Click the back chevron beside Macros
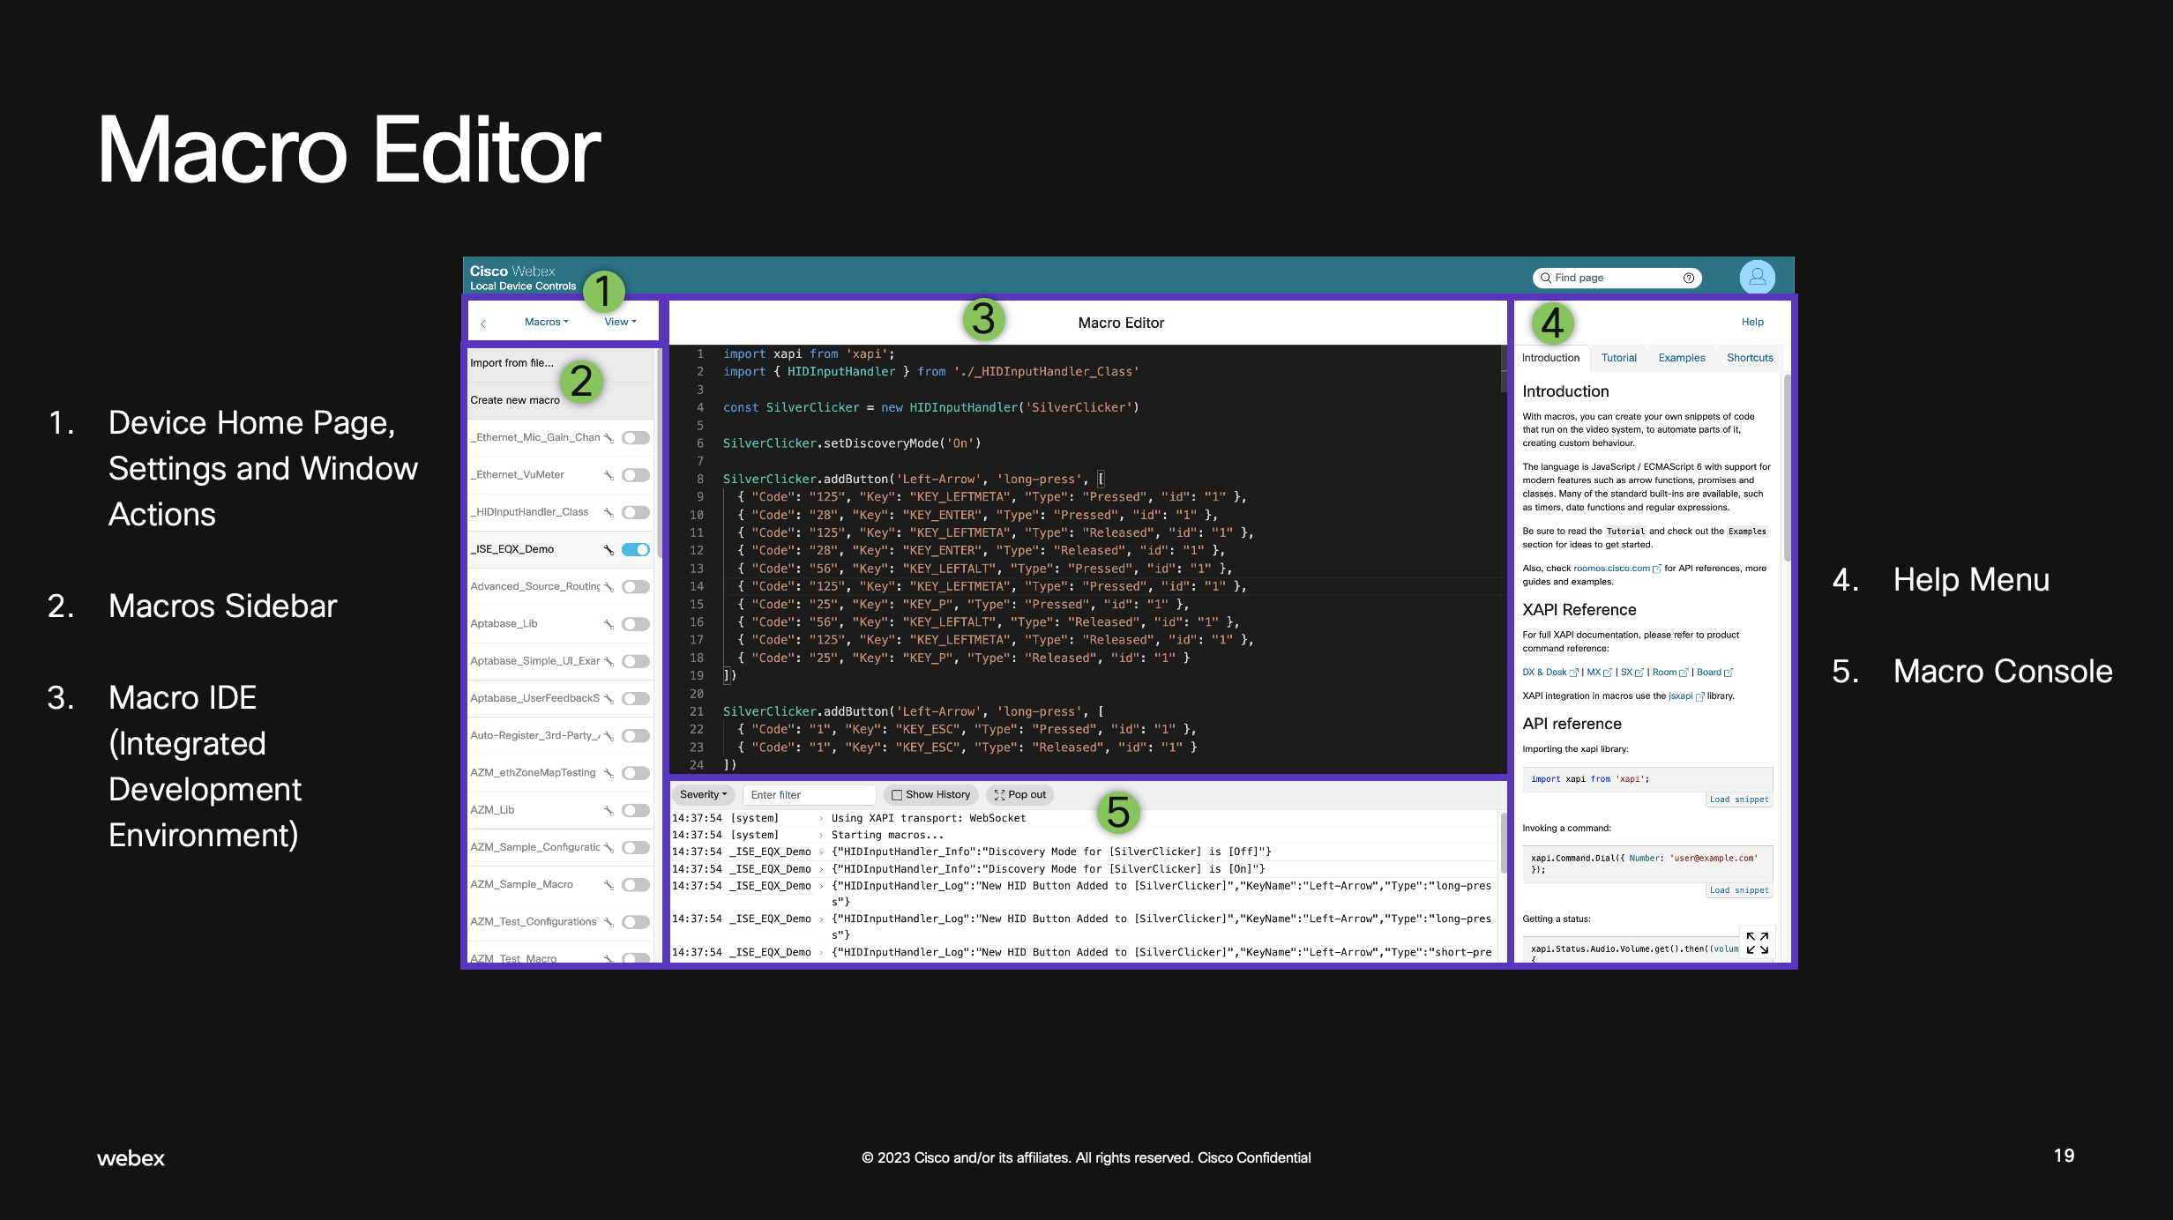The image size is (2173, 1220). point(483,324)
